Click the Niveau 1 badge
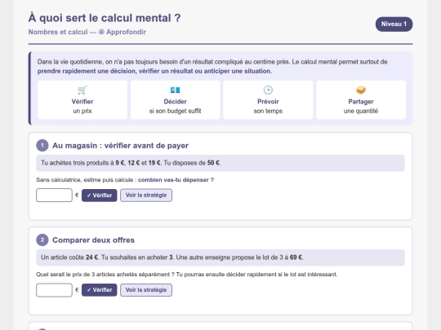Image resolution: width=441 pixels, height=330 pixels. (x=394, y=24)
